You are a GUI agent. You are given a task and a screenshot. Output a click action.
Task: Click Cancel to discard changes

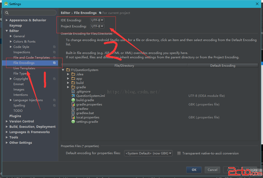point(212,170)
